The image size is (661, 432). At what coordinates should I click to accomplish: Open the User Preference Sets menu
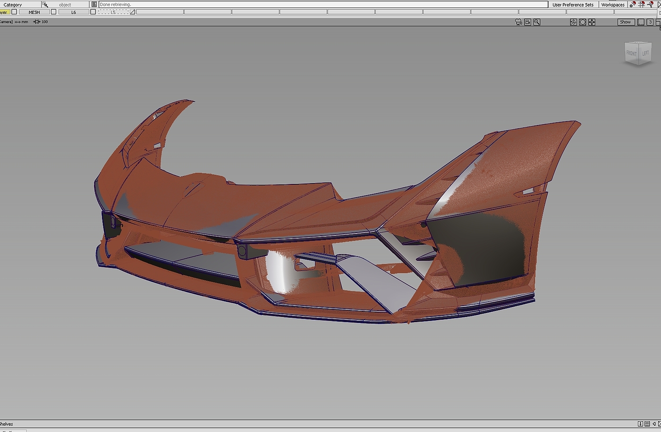tap(573, 5)
